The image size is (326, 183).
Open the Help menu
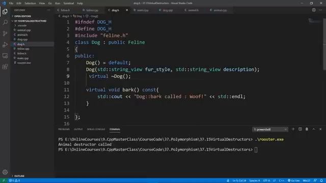[80, 4]
